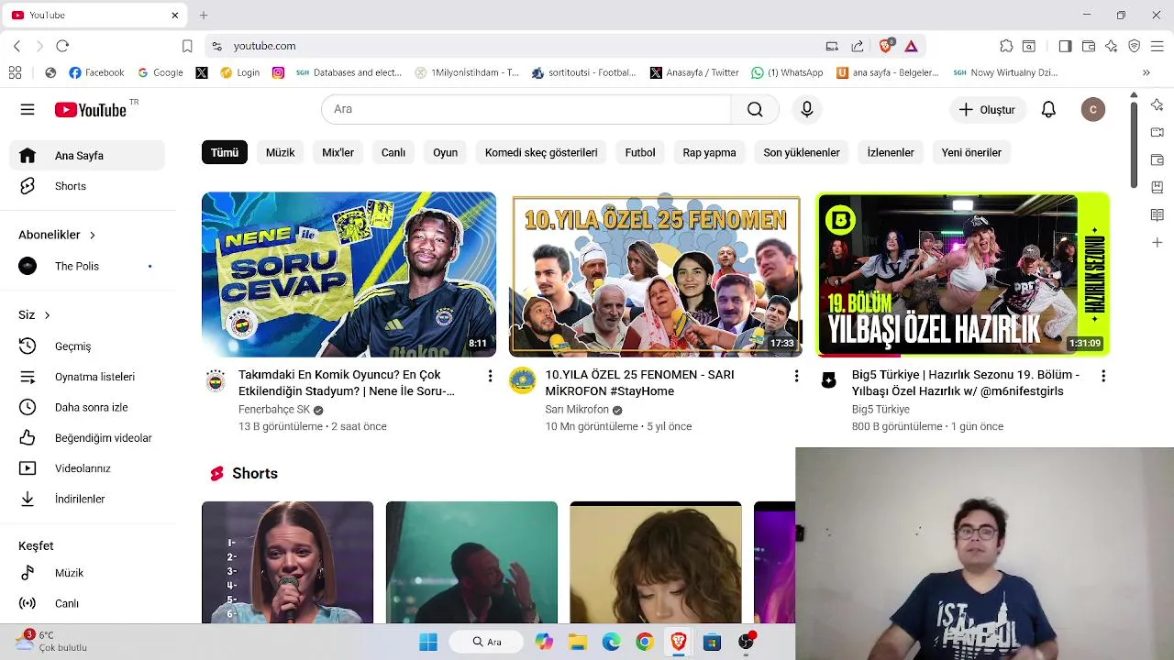Click the YouTube logo
The height and width of the screenshot is (660, 1174).
[91, 110]
